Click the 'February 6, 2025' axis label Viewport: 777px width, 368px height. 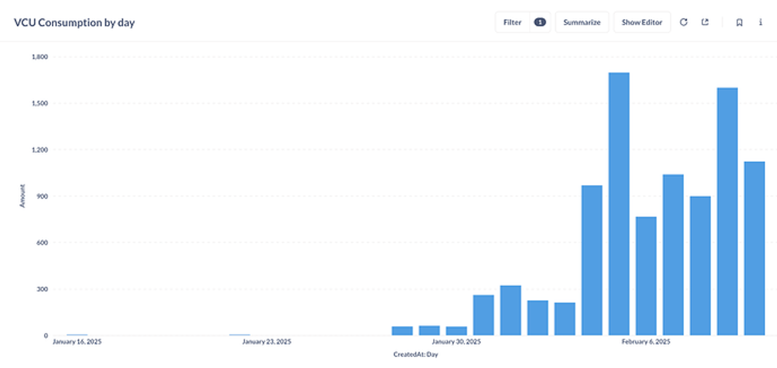646,342
